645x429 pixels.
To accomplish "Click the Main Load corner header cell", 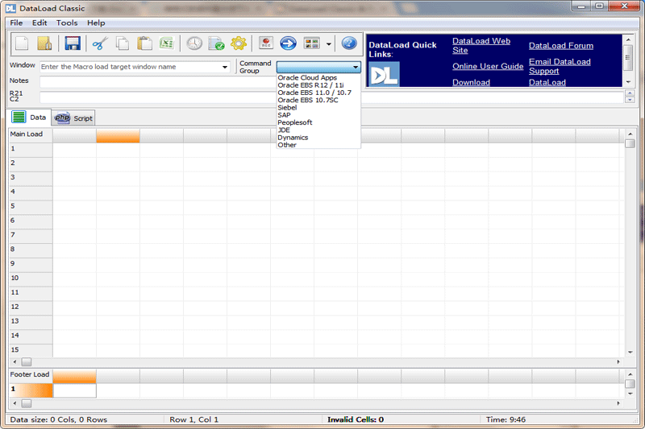I will 31,134.
